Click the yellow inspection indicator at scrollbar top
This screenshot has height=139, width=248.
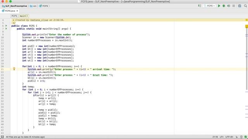click(x=246, y=20)
